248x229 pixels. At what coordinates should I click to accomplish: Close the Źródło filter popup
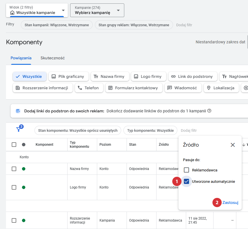click(233, 145)
